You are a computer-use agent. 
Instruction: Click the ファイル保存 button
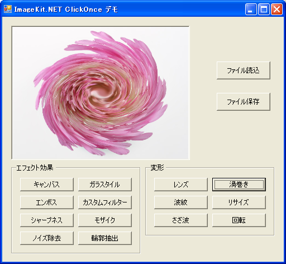coord(244,102)
